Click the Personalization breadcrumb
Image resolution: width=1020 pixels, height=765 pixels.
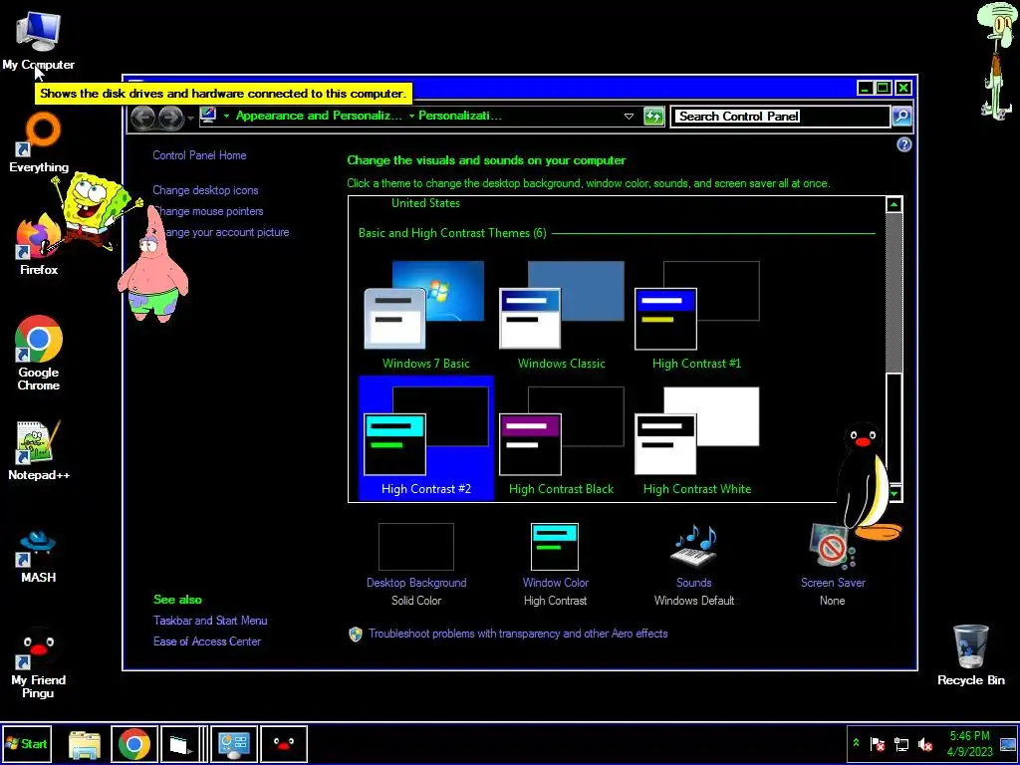[x=460, y=116]
